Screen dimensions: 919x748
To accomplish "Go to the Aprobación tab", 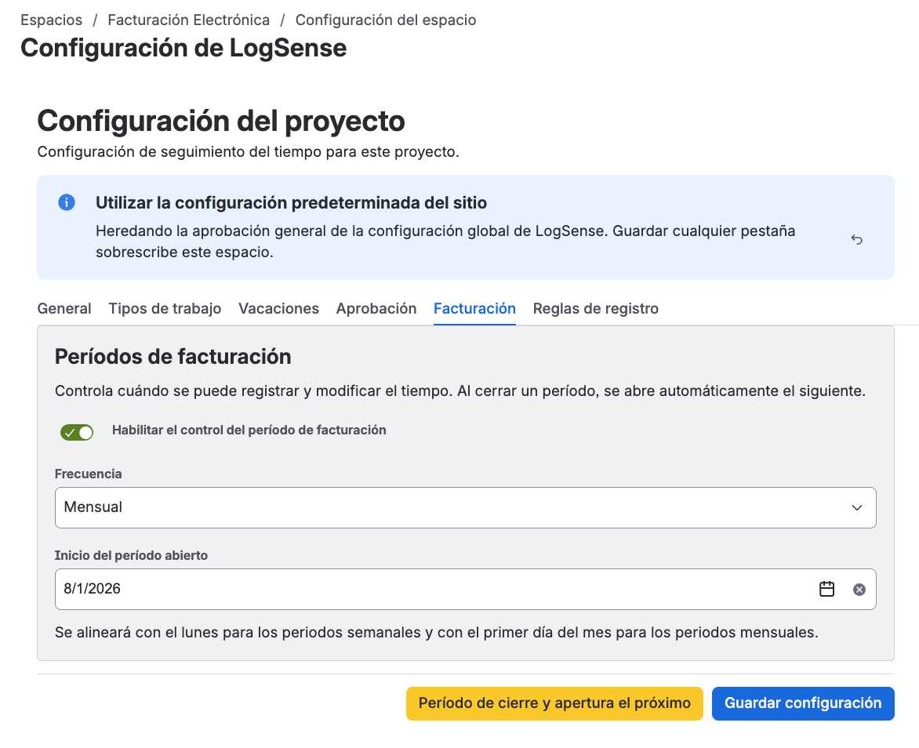I will pos(376,309).
